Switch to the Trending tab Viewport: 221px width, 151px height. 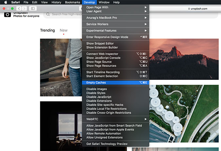pyautogui.click(x=47, y=30)
